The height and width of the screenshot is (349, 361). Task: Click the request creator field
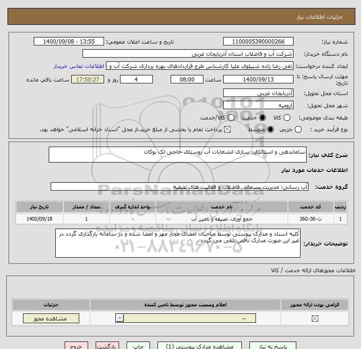[200, 66]
